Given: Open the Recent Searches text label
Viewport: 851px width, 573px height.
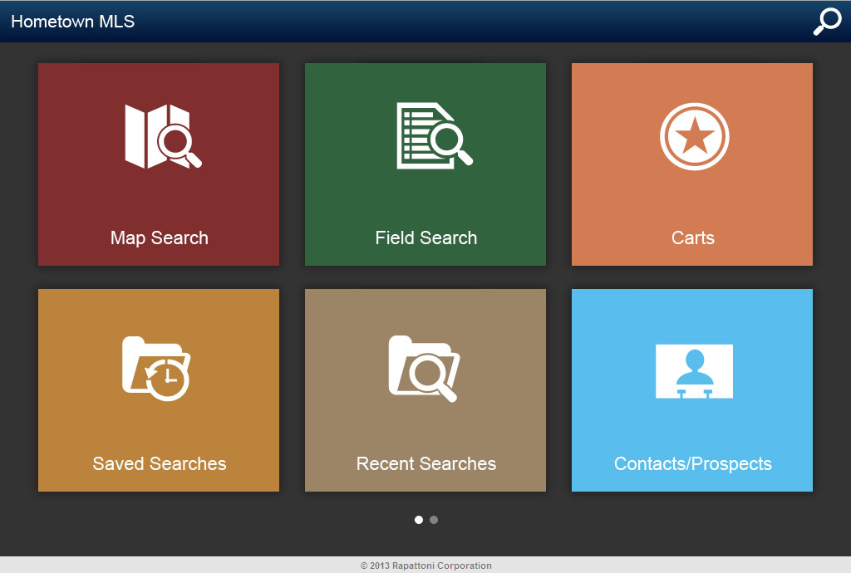Looking at the screenshot, I should tap(425, 464).
